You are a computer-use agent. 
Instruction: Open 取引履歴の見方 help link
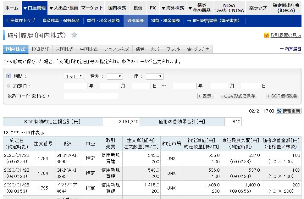click(x=286, y=35)
